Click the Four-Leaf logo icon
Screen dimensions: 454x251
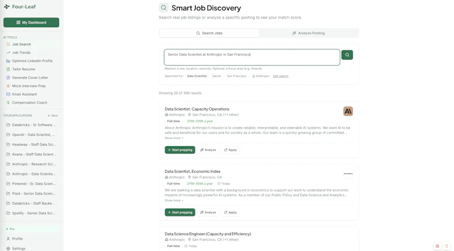pos(7,7)
